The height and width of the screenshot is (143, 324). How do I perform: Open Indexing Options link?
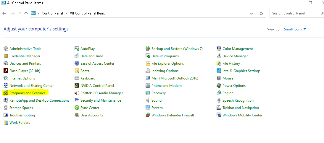tap(165, 71)
